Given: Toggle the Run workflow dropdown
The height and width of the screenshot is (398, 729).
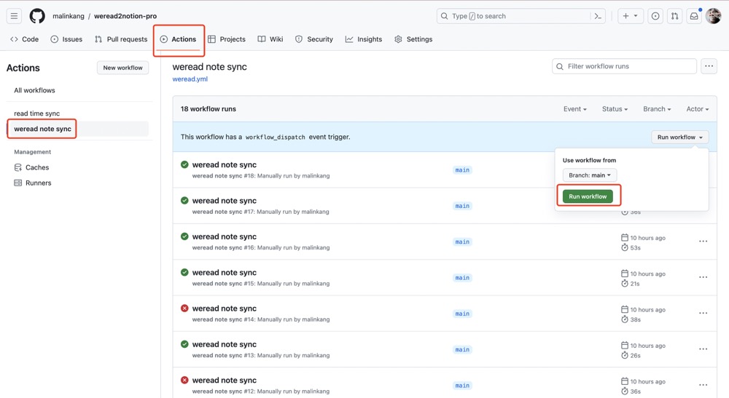Looking at the screenshot, I should 680,138.
